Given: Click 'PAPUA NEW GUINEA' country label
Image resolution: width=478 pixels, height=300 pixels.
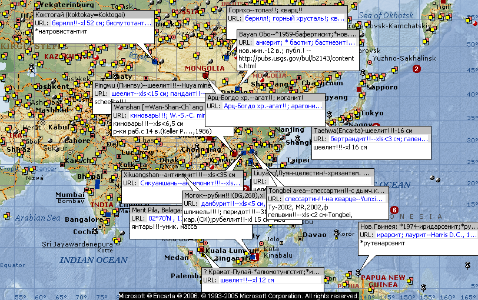Looking at the screenshot, I should click(383, 281).
